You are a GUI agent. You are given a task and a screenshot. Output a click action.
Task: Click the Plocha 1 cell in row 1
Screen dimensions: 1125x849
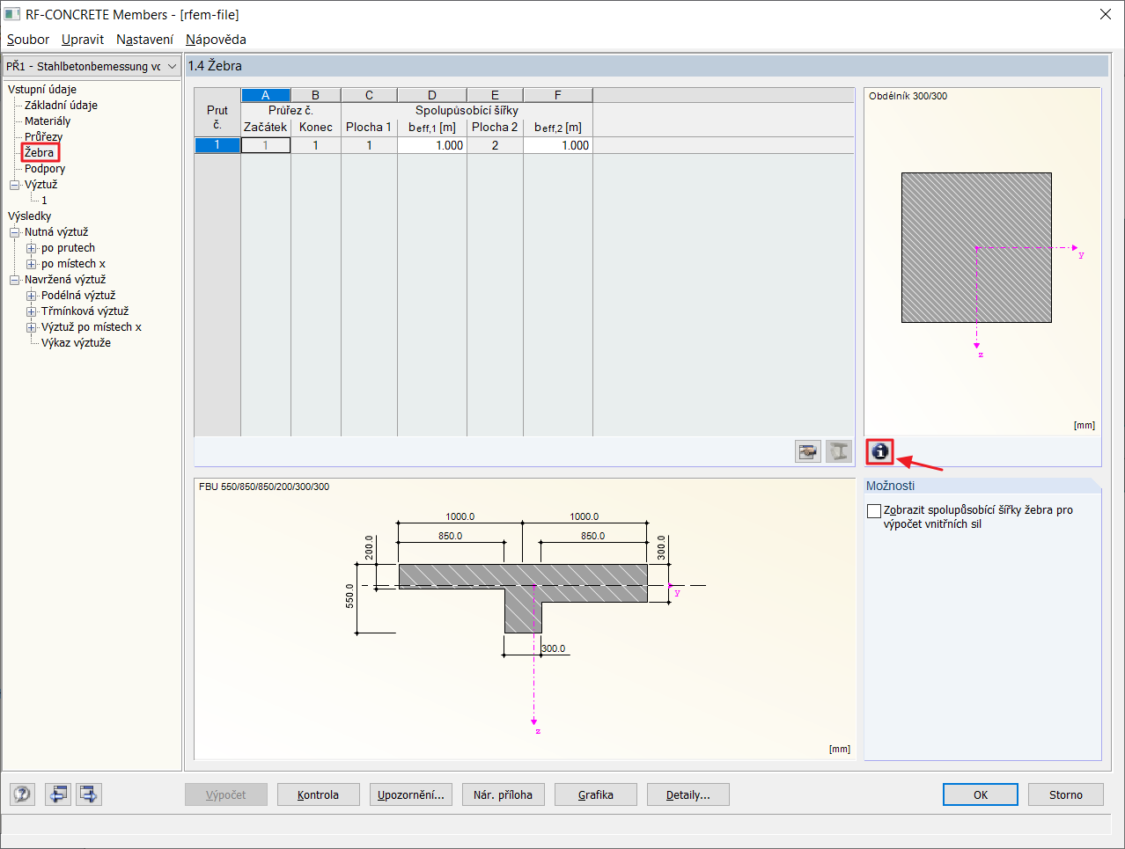click(x=370, y=145)
